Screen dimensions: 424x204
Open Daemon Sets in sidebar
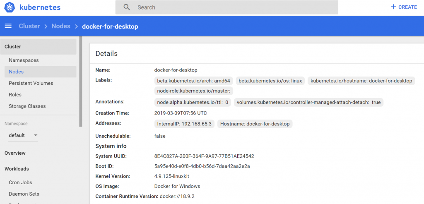24,194
